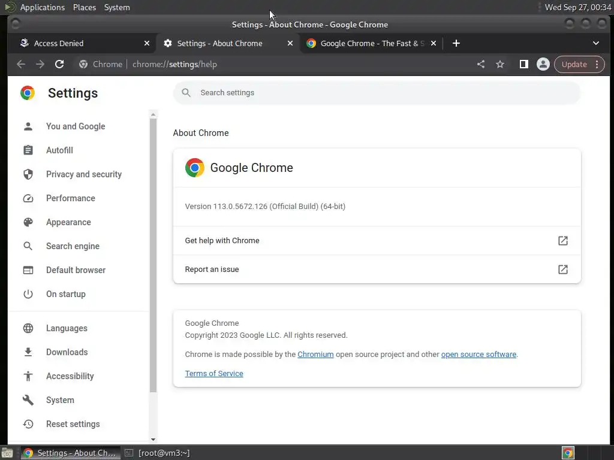Reload the current page
Screen dimensions: 614x460
pos(59,64)
